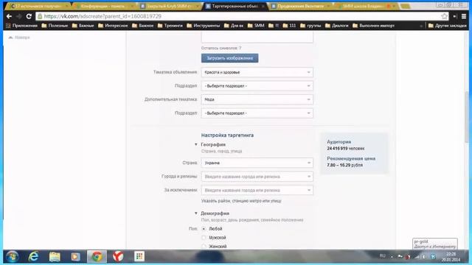Open the Выполнен импорт bookmark folder
Screen dimensions: 472x265
[x=374, y=26]
